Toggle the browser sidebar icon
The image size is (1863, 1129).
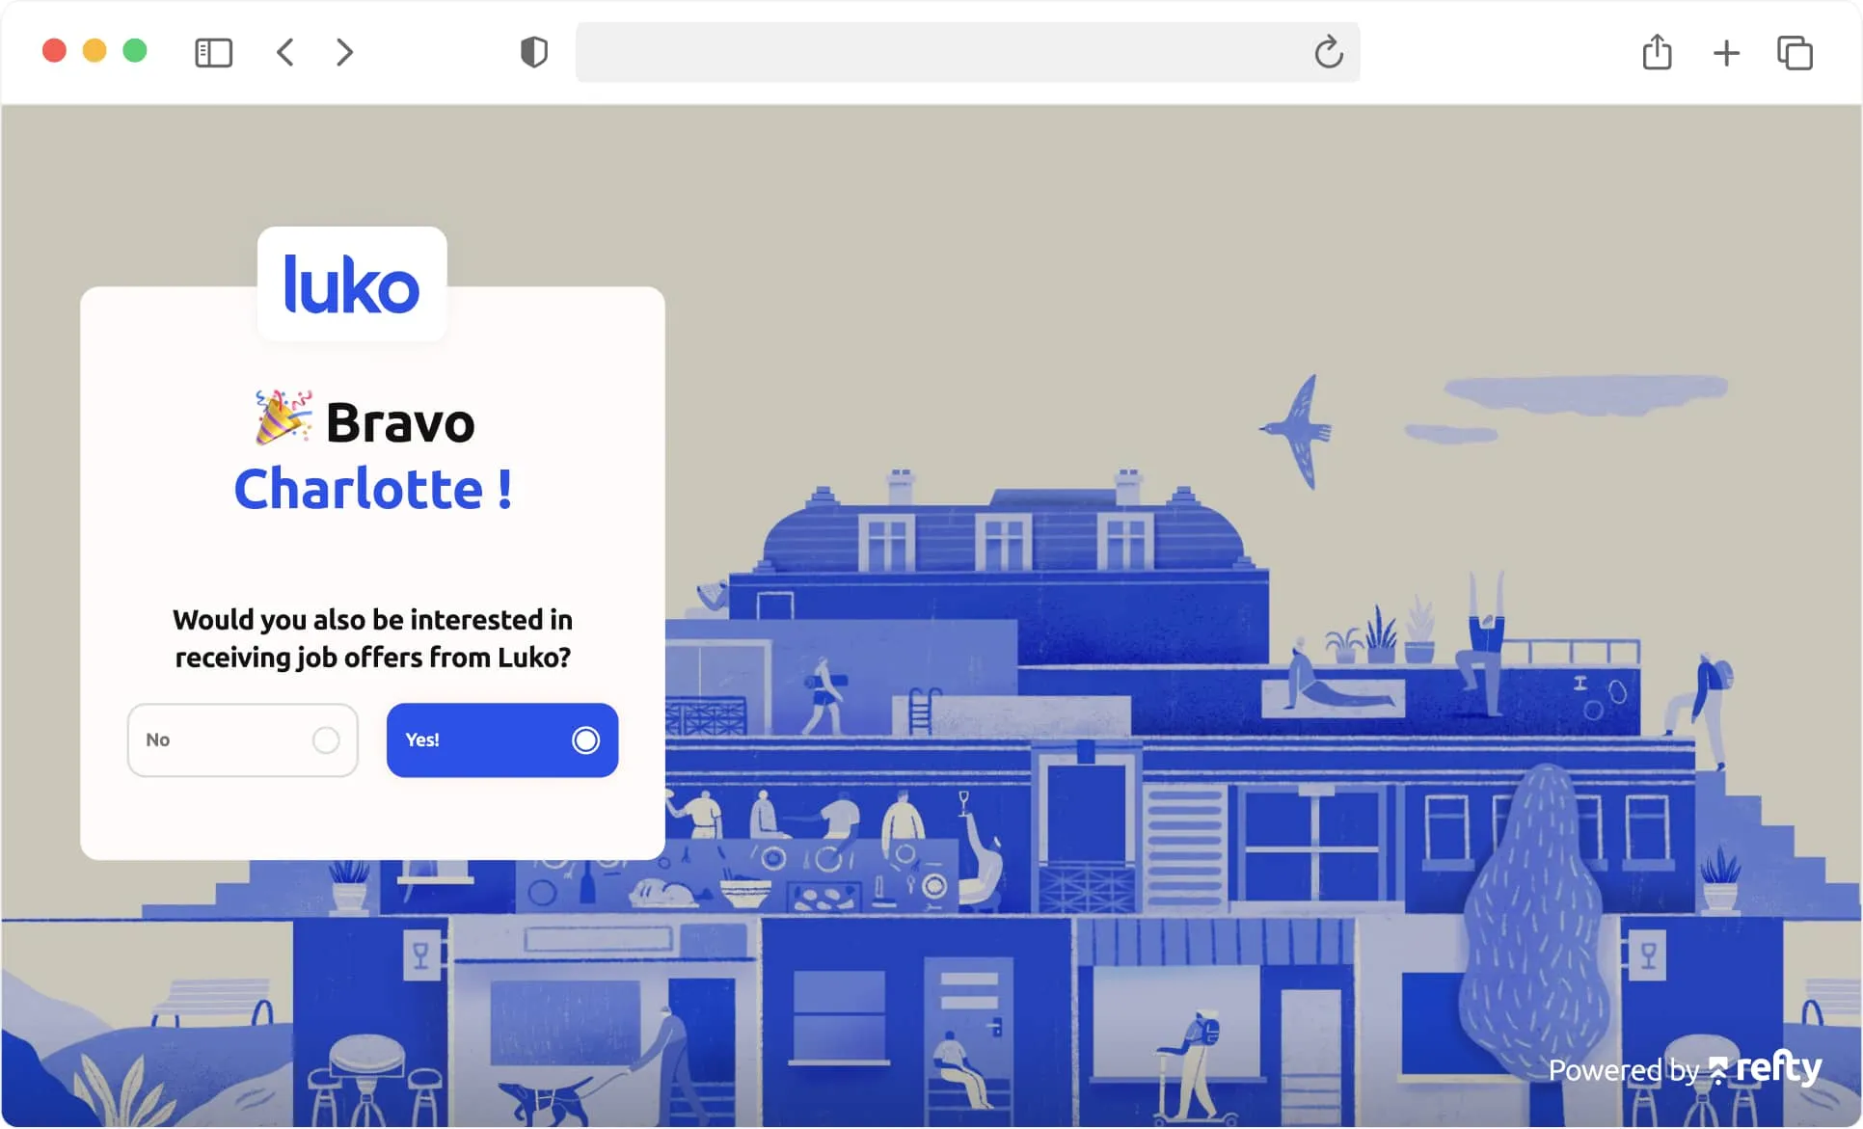[213, 52]
